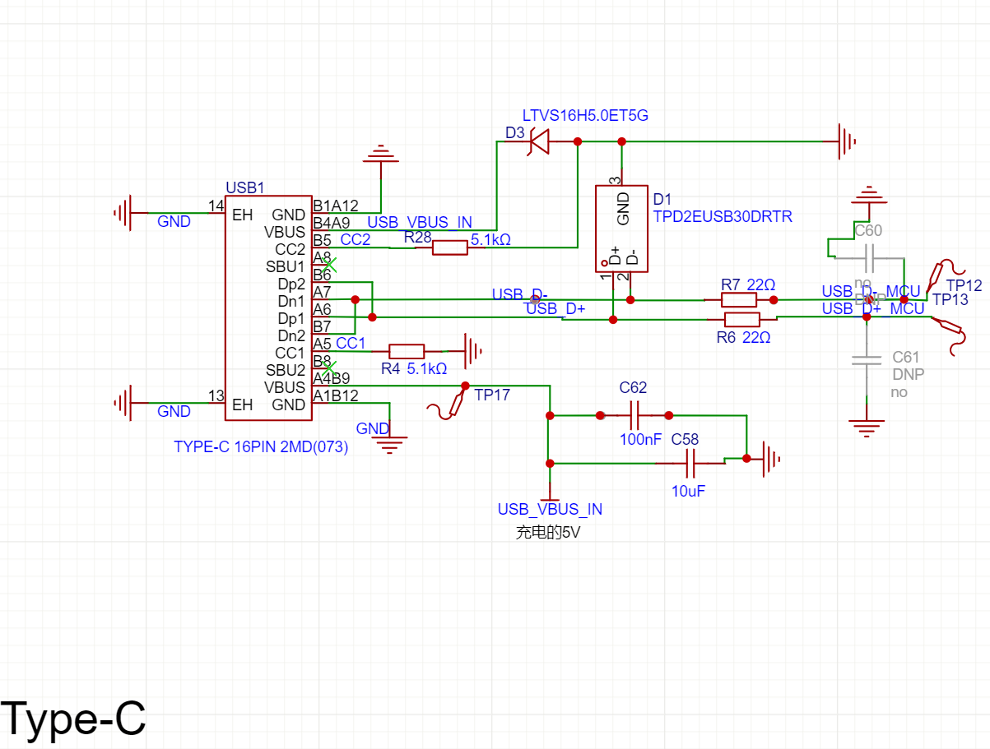Click the C58 designator text
The image size is (990, 749).
pos(685,439)
